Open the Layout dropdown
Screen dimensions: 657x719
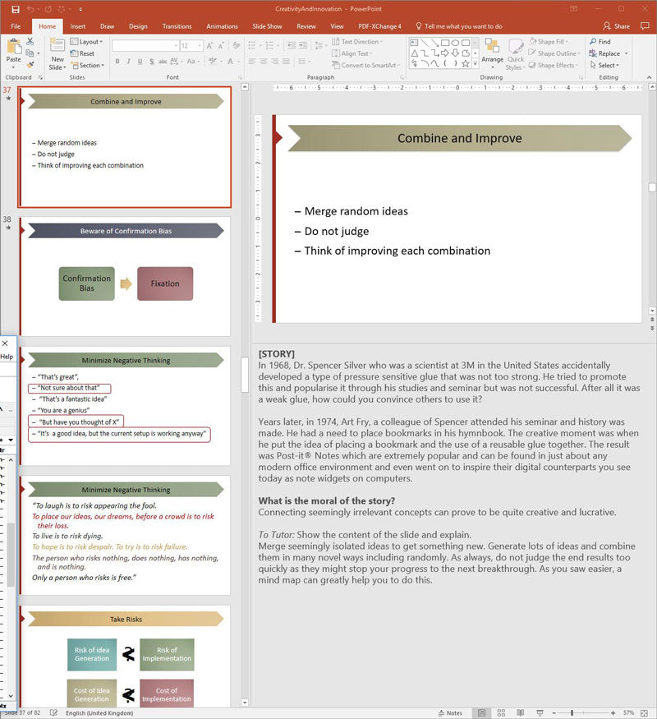[x=86, y=42]
